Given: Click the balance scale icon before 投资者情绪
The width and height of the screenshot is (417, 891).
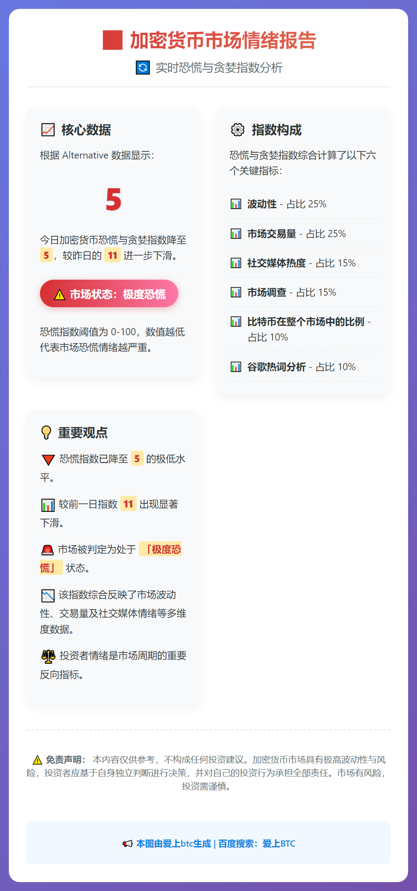Looking at the screenshot, I should click(x=48, y=656).
